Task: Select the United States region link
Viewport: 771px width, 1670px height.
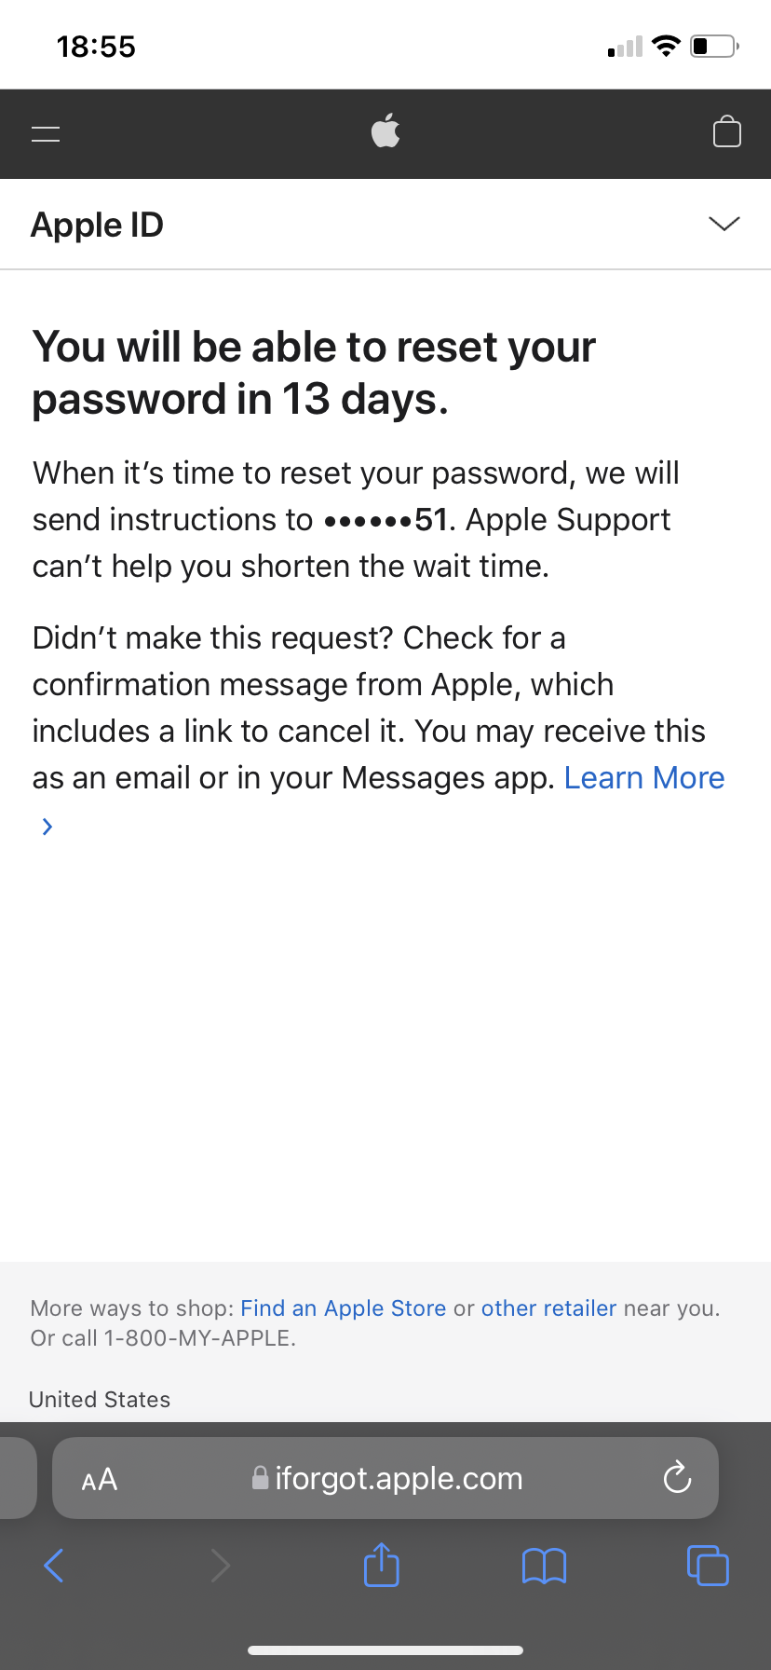Action: 100,1400
